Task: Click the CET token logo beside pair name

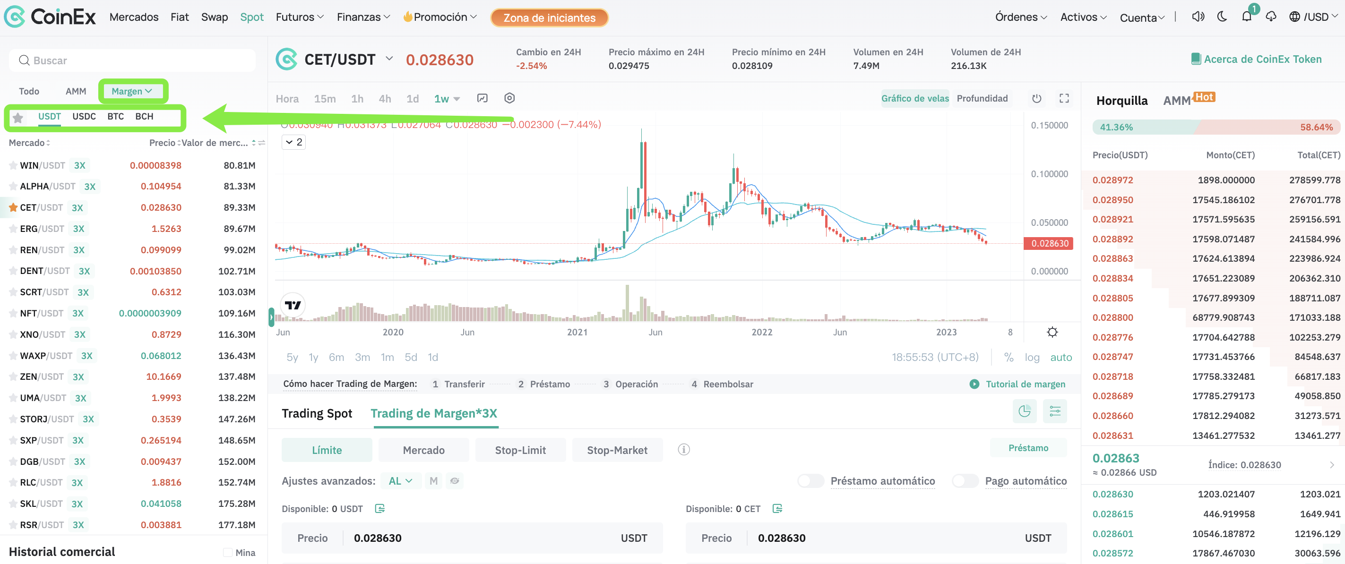Action: (286, 60)
